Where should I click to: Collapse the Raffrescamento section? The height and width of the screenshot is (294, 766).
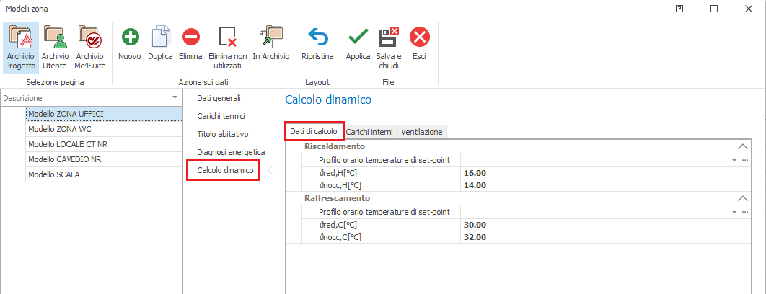[743, 198]
